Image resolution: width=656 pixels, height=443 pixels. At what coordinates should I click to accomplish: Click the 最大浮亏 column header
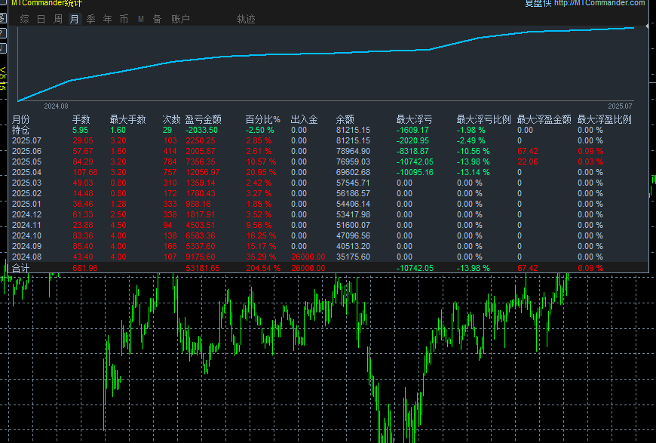coord(414,119)
